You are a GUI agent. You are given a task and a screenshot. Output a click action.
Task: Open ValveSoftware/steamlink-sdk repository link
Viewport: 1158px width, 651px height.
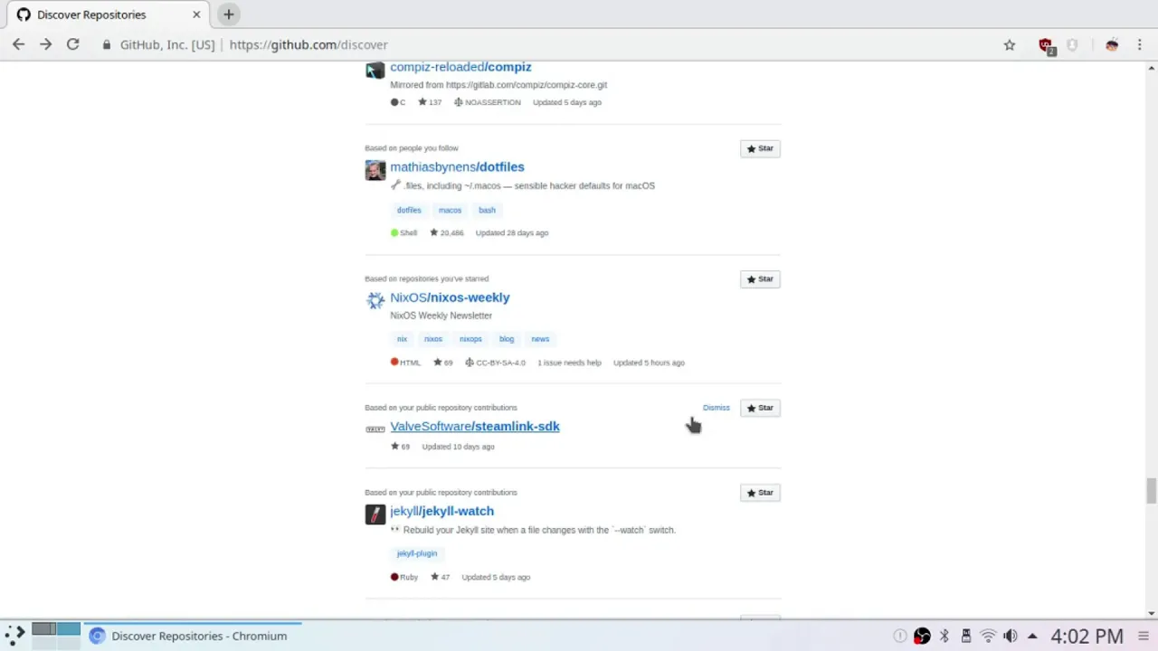coord(475,426)
